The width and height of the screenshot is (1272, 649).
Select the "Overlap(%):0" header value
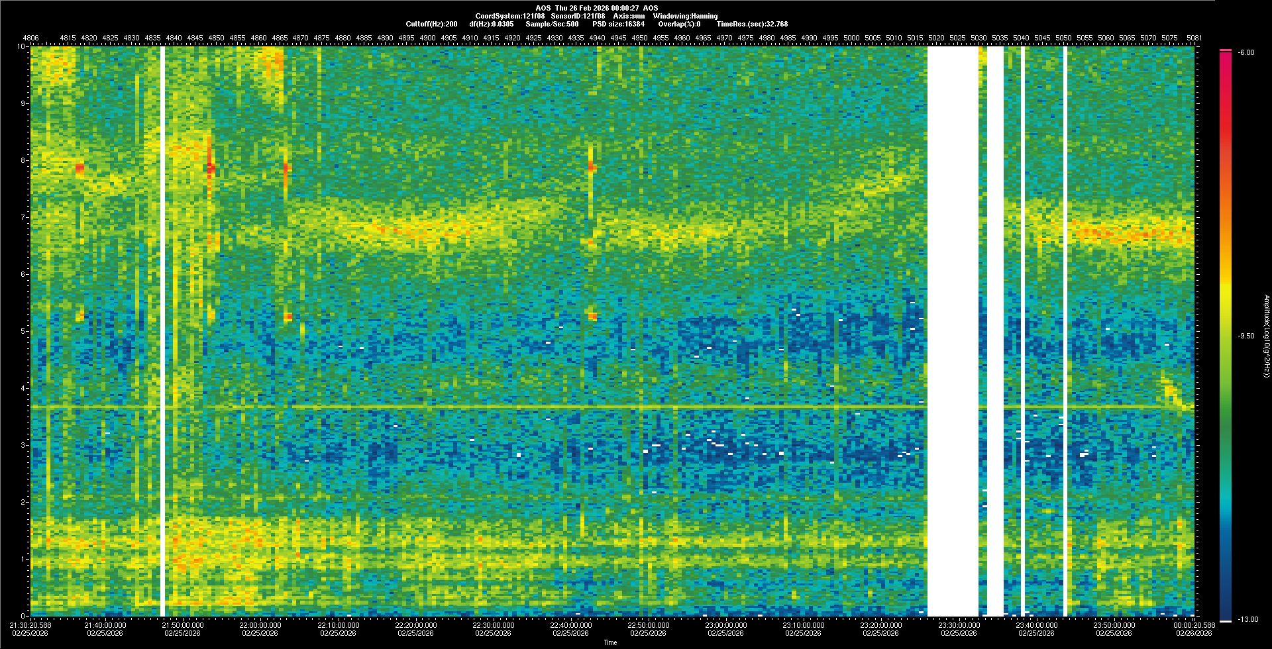point(679,24)
